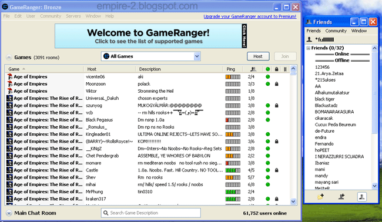Open the Window menu in Friends window

point(359,31)
